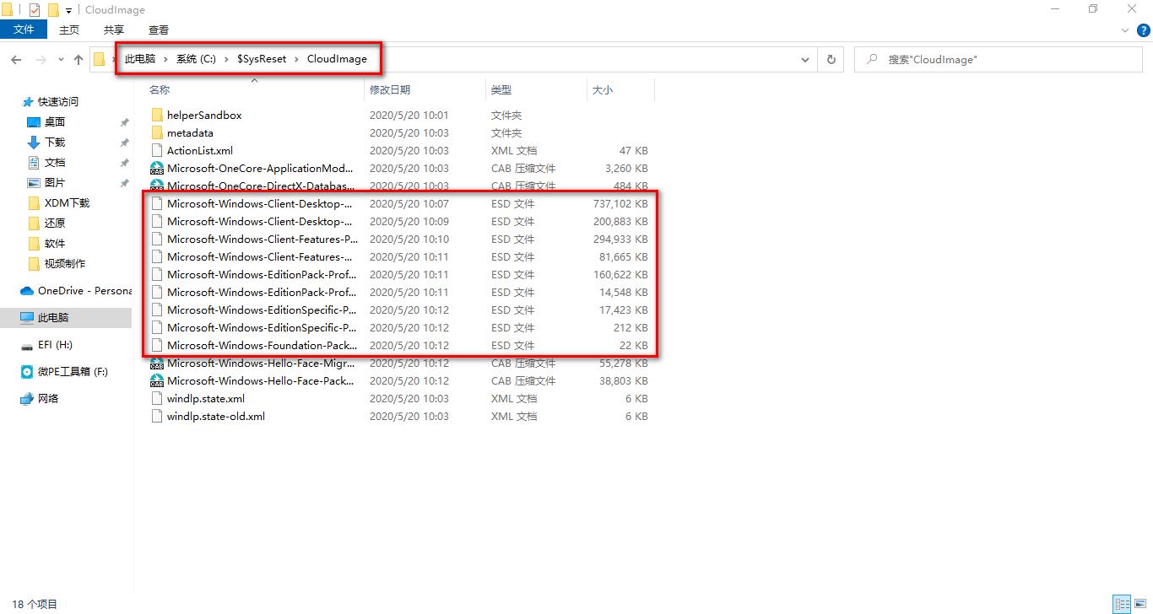Click the chevron after 此电脑 in breadcrumb
This screenshot has width=1153, height=614.
[x=166, y=59]
